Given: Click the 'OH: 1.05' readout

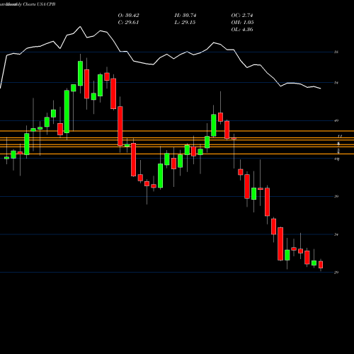Looking at the screenshot, I should click(x=242, y=23).
